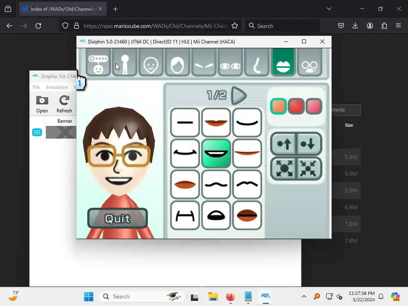Go back in Firefox
The width and height of the screenshot is (408, 306).
(10, 26)
